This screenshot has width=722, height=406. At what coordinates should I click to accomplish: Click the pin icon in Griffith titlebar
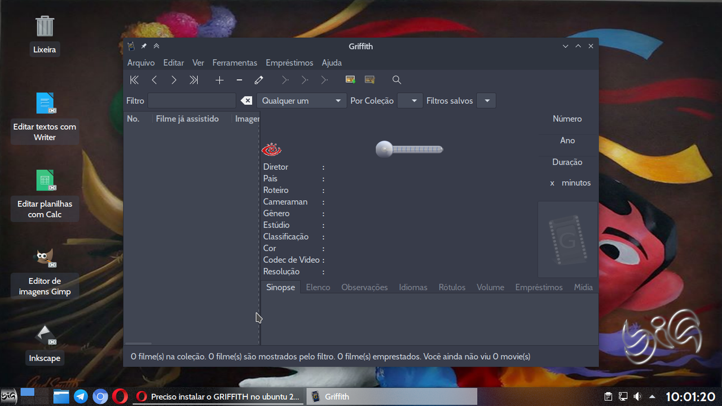coord(144,46)
